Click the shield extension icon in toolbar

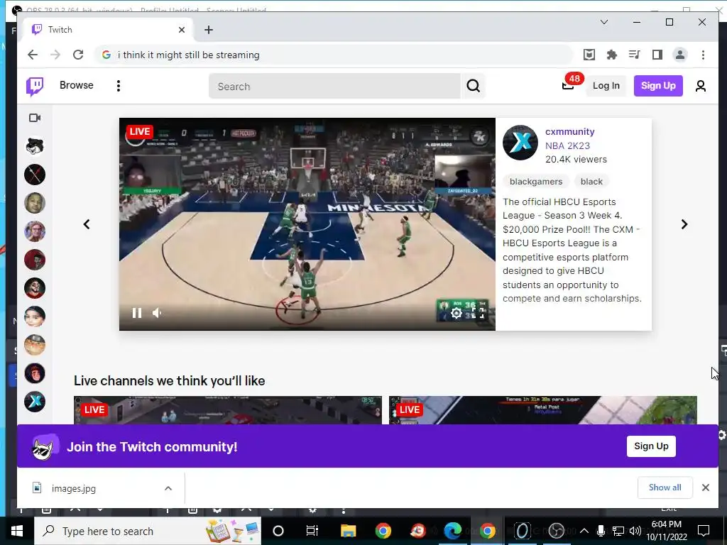589,55
